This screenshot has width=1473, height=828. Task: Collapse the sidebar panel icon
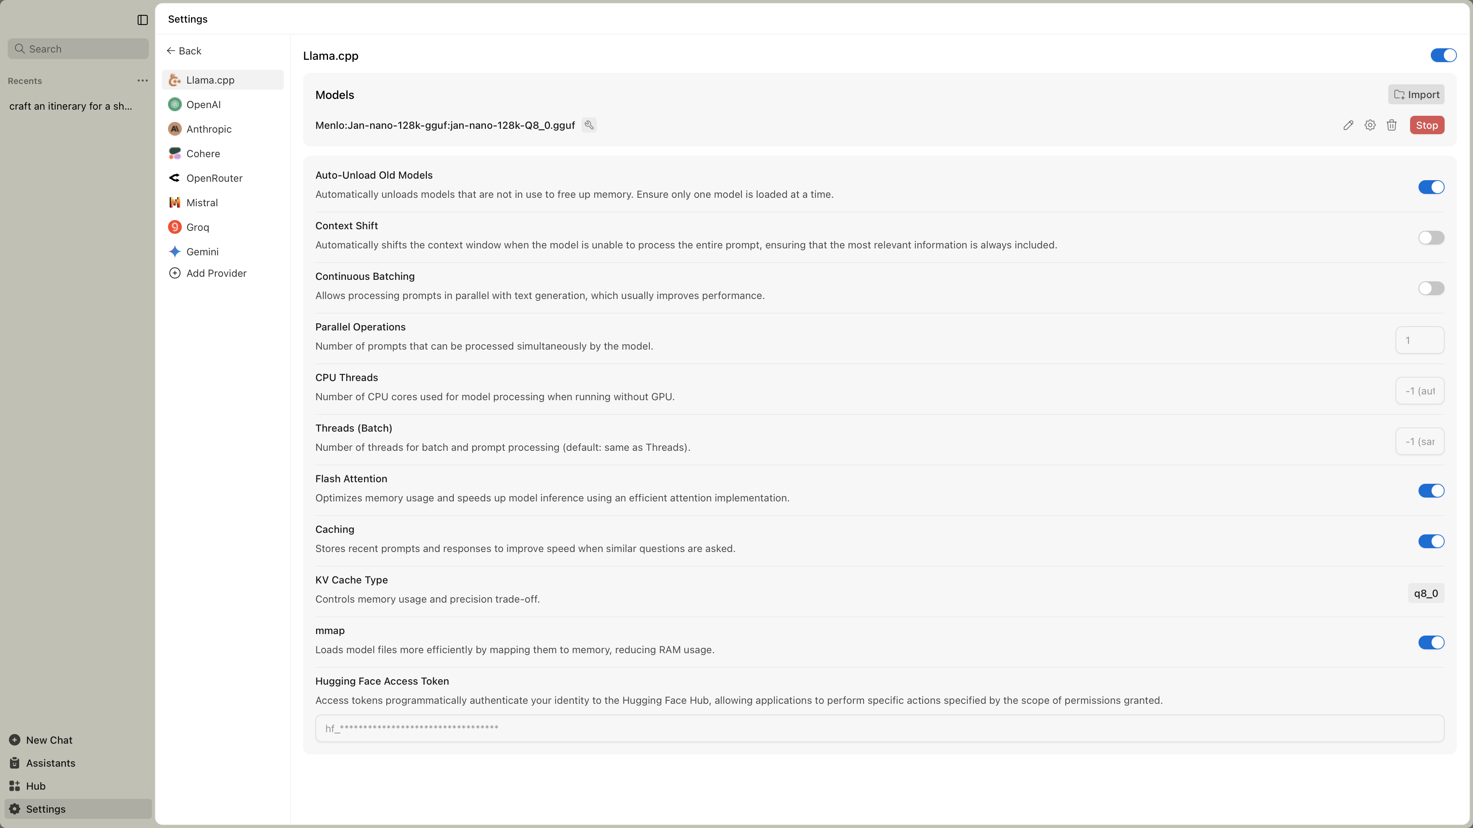click(142, 20)
